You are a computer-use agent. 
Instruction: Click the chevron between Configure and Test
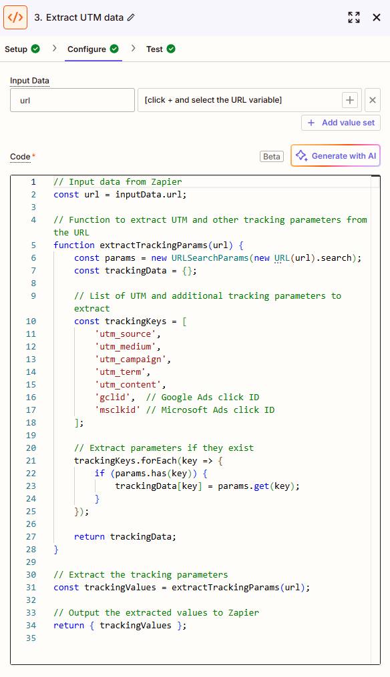[133, 48]
